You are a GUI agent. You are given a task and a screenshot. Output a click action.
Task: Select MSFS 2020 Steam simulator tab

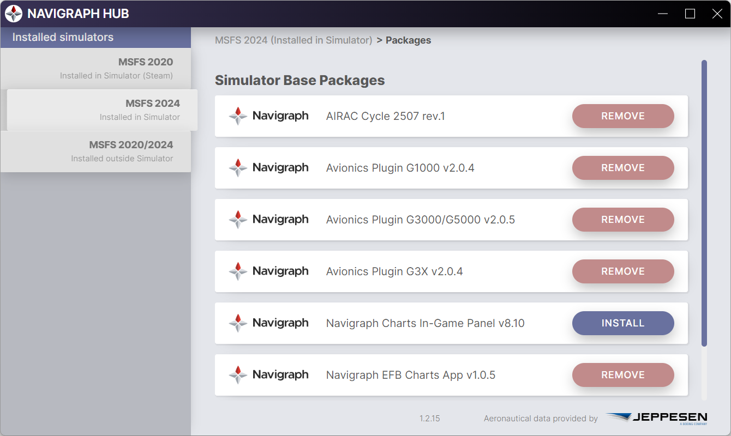[x=95, y=69]
